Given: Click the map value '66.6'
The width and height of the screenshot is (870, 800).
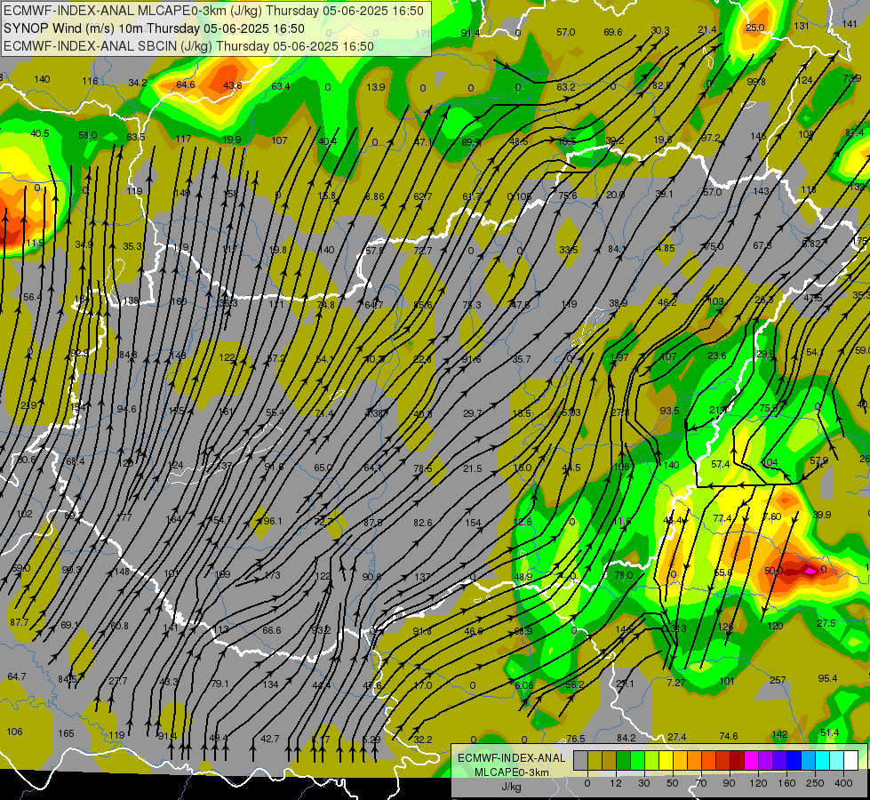Looking at the screenshot, I should click(272, 630).
